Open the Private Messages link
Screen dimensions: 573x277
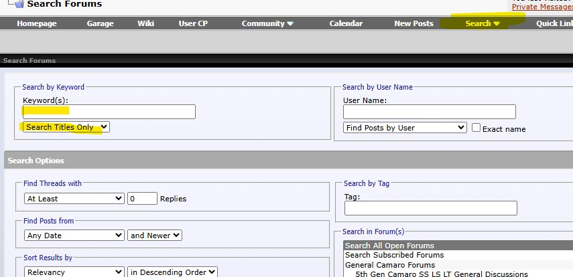542,7
